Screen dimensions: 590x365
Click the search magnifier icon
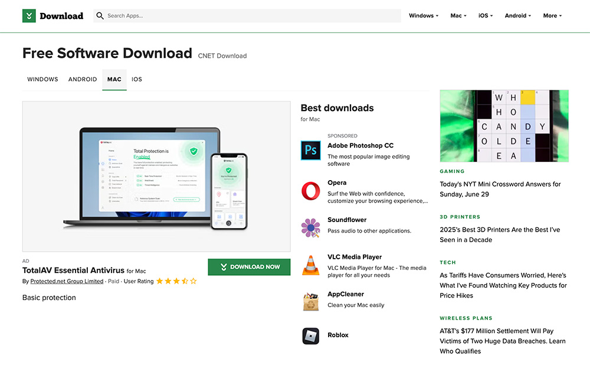[x=100, y=16]
